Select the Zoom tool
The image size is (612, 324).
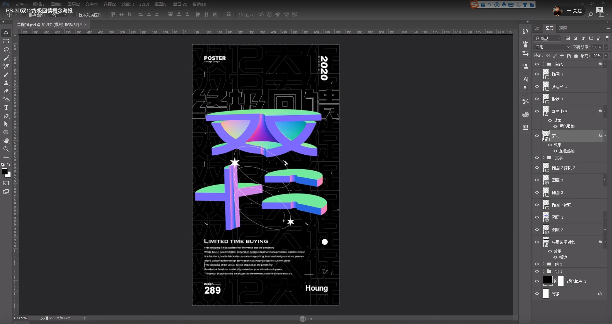pyautogui.click(x=6, y=149)
